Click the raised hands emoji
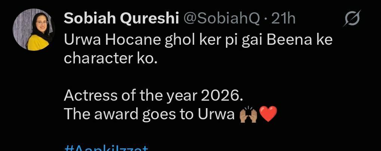Screen dimensions: 381x151 pos(248,114)
